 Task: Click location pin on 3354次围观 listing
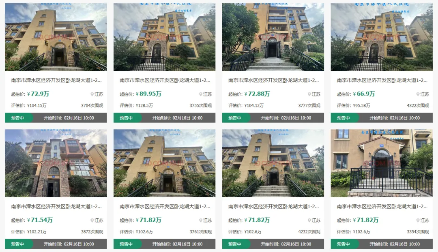tap(418, 220)
